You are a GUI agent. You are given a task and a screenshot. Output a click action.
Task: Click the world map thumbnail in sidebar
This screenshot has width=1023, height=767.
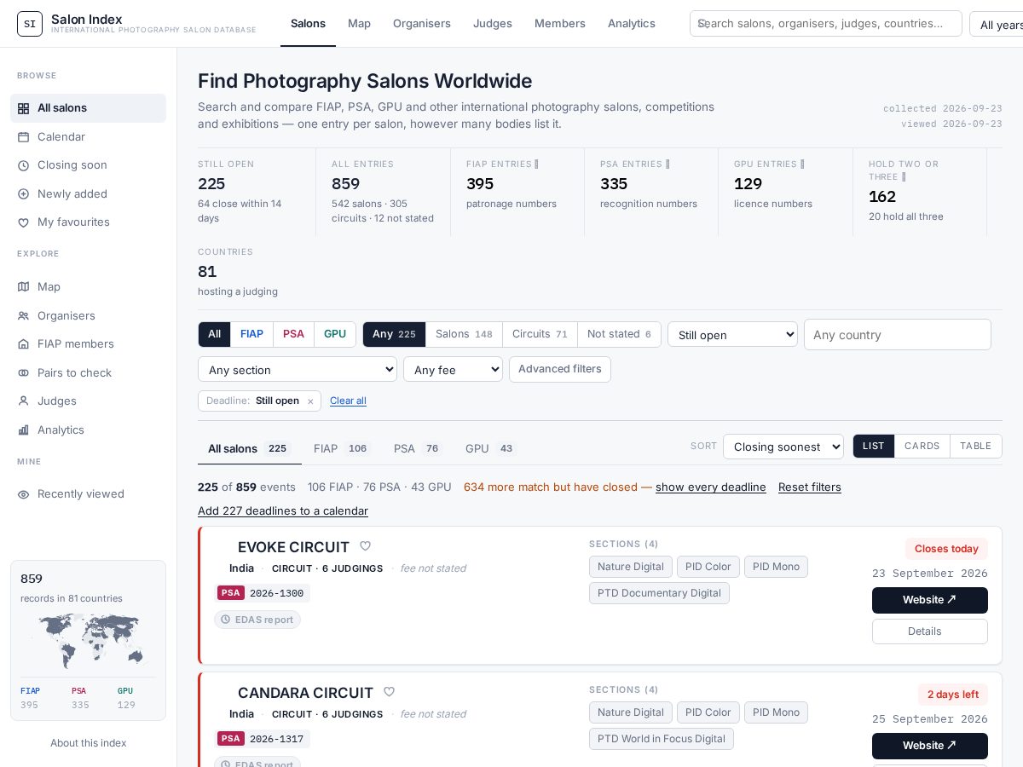[x=89, y=641]
